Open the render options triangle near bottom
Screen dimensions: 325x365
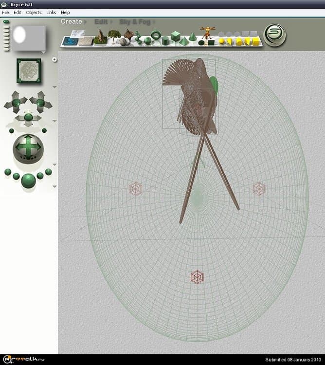pos(54,186)
